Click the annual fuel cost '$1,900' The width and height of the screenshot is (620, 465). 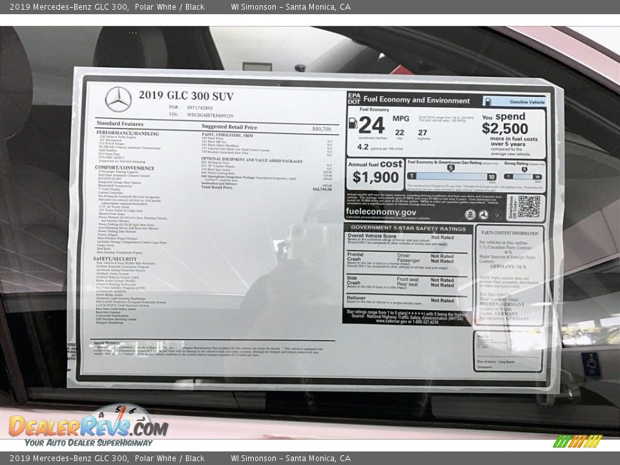coord(376,177)
